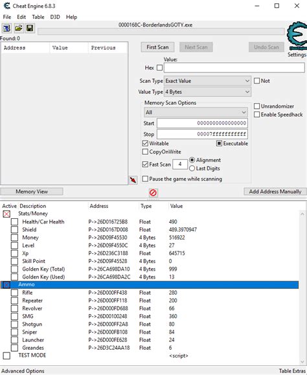Activate the Money entry checkbox
The image size is (307, 375).
pos(15,238)
